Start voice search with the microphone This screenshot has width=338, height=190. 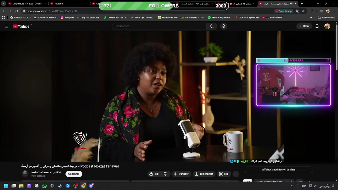click(224, 26)
